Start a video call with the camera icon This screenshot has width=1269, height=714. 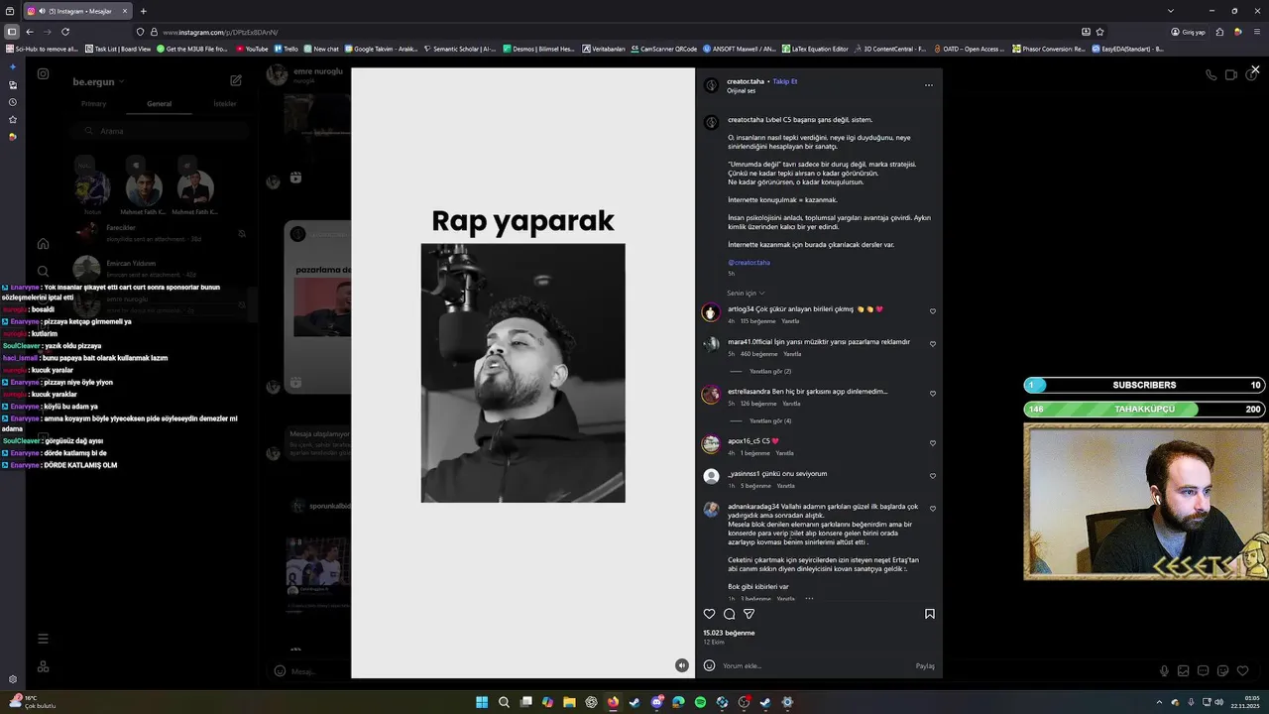coord(1230,74)
